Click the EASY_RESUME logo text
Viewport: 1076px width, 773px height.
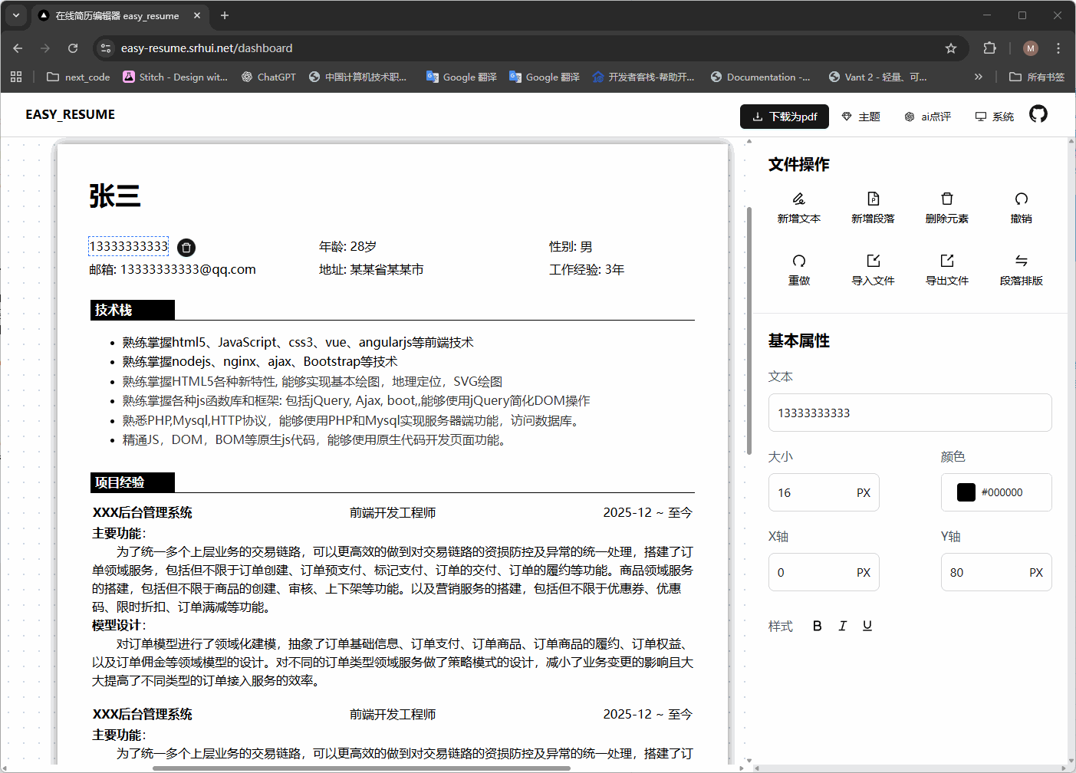point(70,114)
